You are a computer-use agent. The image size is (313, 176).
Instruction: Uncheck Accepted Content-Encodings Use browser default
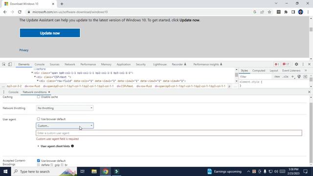click(39, 161)
